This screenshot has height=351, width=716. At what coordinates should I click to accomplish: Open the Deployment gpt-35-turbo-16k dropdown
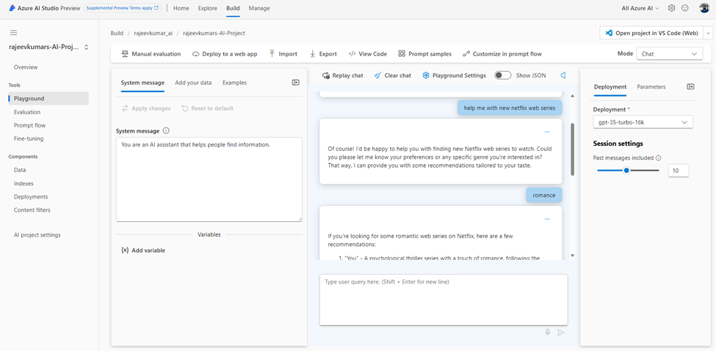click(643, 122)
